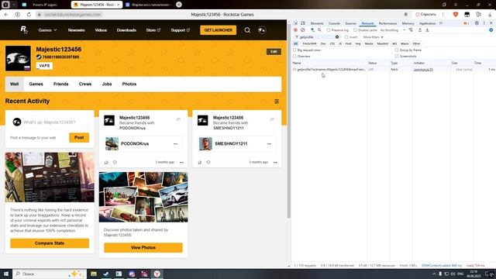The height and width of the screenshot is (279, 496).
Task: Open options dots beside PODONOKrus friend card
Action: [176, 144]
